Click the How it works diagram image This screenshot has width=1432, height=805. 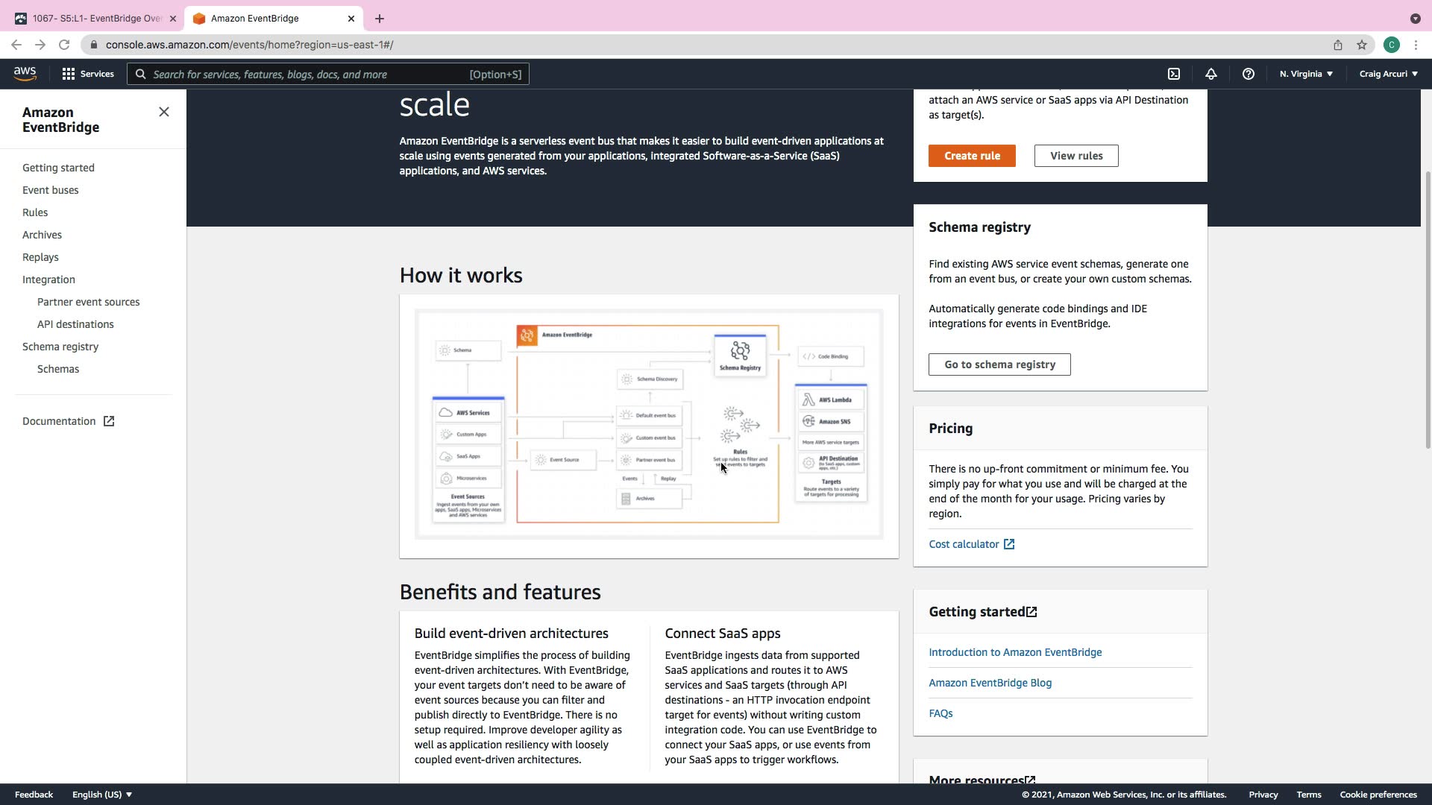click(x=648, y=424)
